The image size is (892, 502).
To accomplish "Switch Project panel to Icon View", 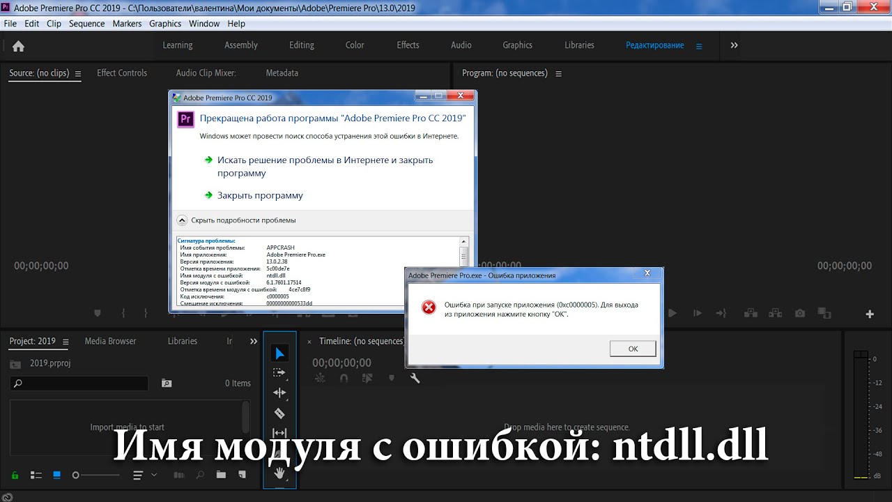I will 57,475.
